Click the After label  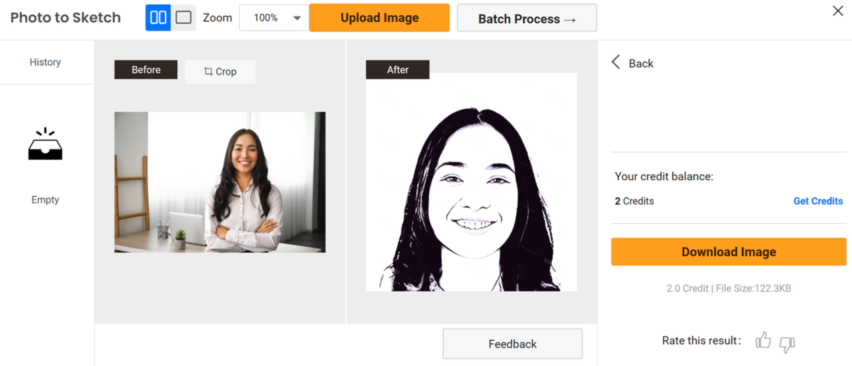[x=397, y=70]
